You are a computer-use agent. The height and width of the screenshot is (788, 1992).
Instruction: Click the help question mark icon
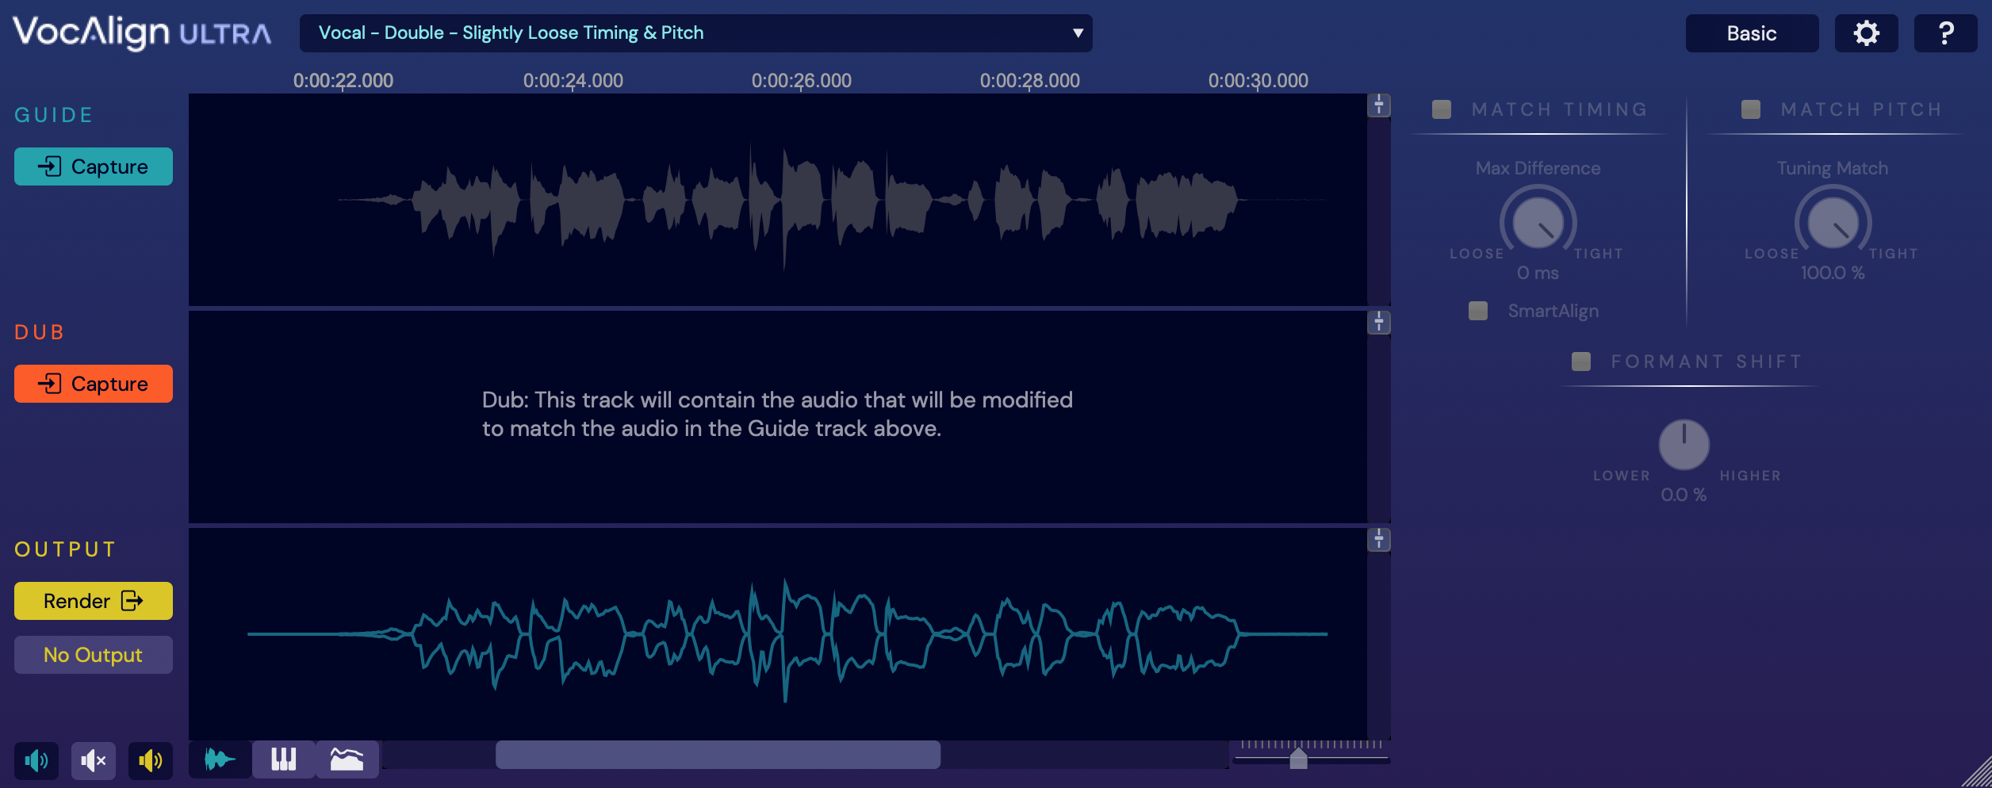point(1945,33)
